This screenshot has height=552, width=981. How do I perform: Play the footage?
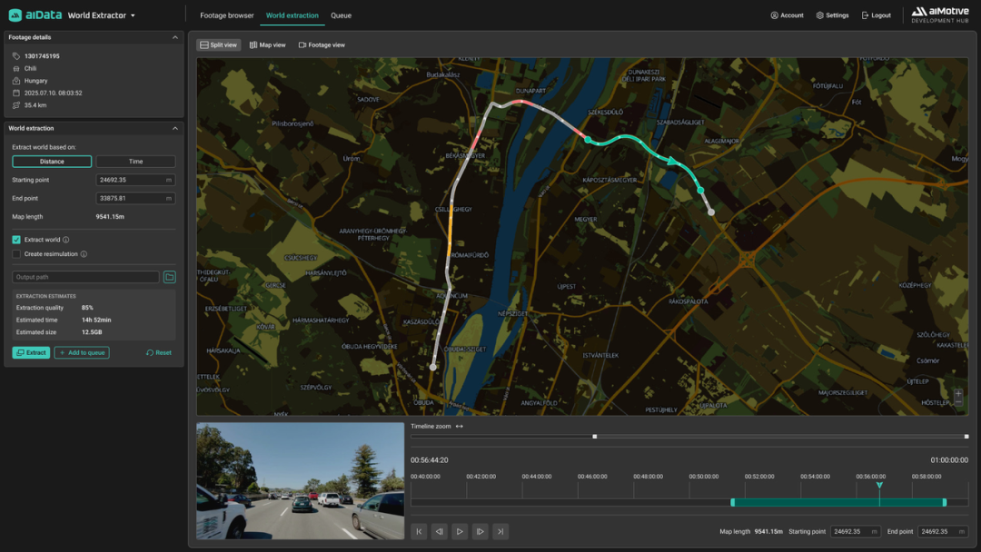(460, 531)
